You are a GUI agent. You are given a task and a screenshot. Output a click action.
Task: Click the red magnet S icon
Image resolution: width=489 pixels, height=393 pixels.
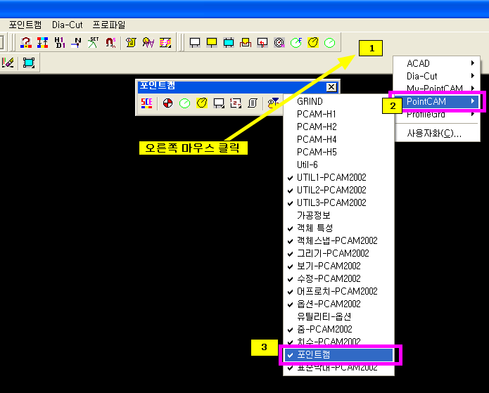click(110, 42)
